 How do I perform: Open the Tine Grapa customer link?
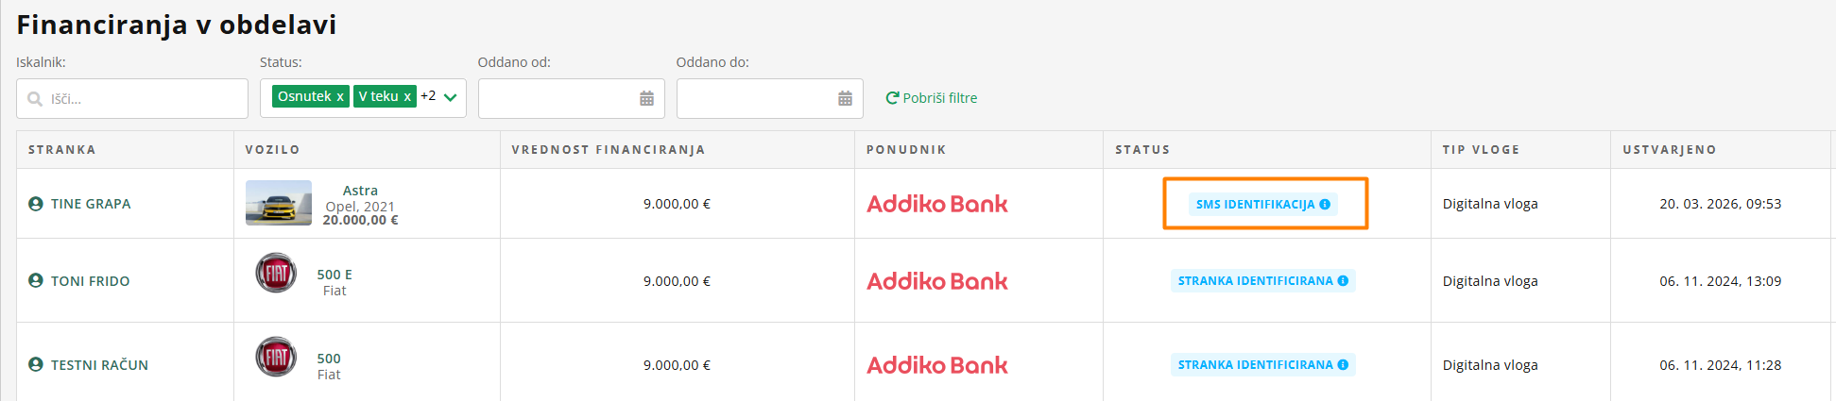[x=91, y=204]
